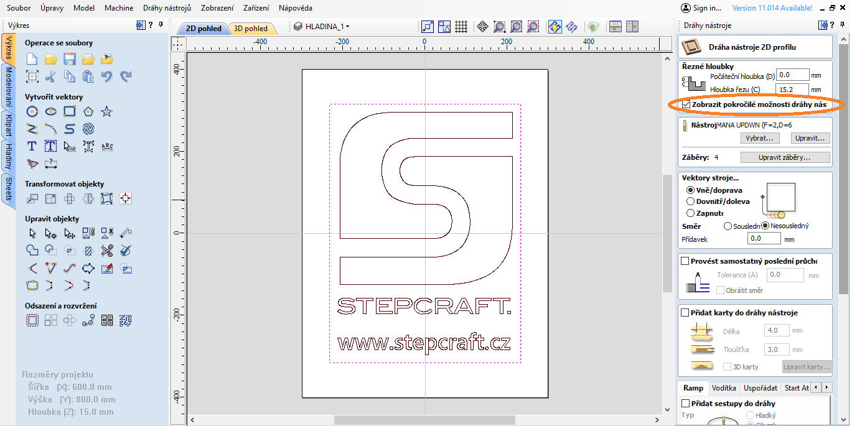The height and width of the screenshot is (426, 852).
Task: Choose Sousledný direction radio button
Action: click(728, 226)
